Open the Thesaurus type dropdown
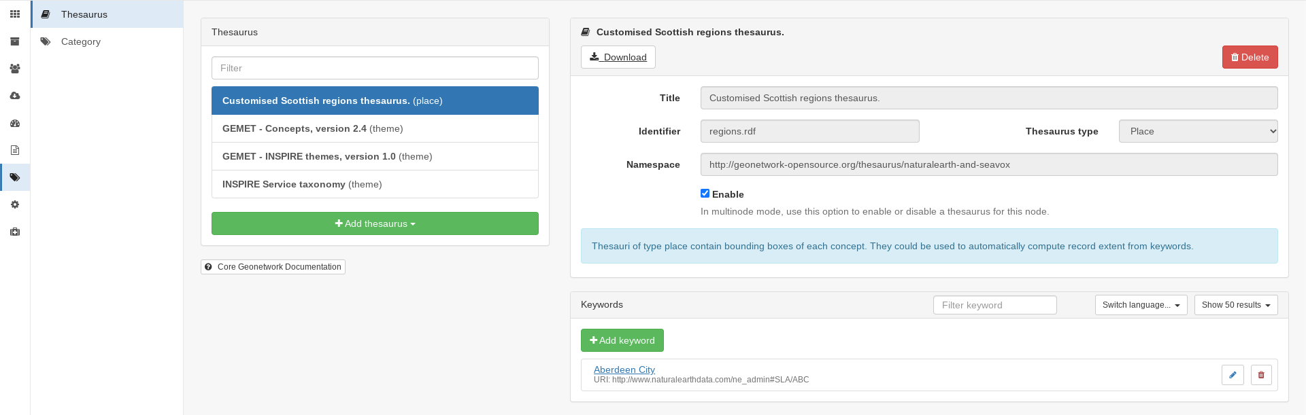The height and width of the screenshot is (415, 1306). point(1198,131)
